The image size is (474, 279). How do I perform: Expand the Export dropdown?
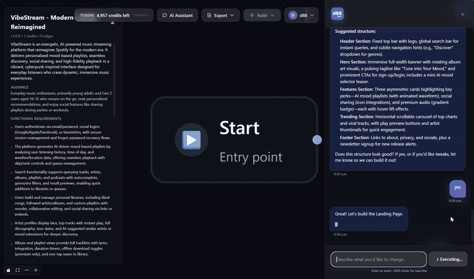point(220,15)
